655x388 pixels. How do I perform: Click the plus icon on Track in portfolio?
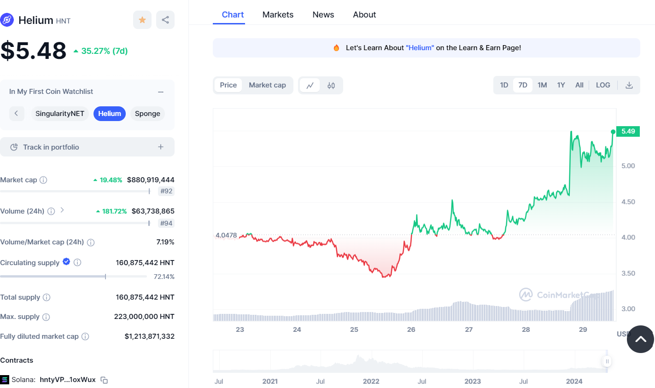(x=161, y=147)
